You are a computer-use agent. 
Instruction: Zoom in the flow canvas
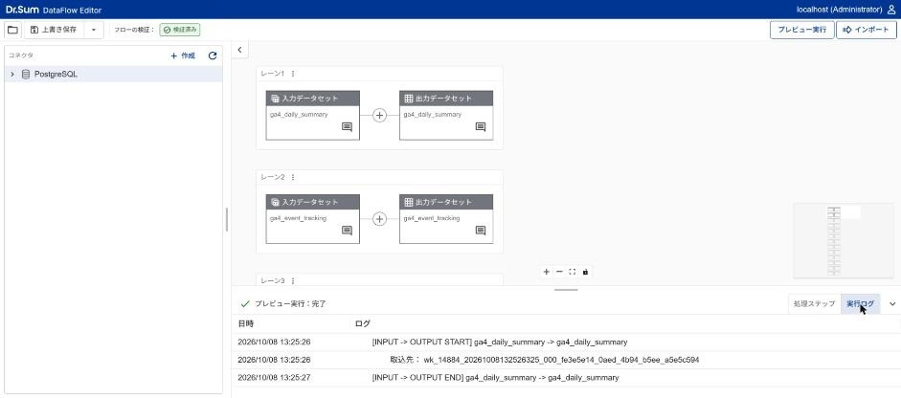pyautogui.click(x=546, y=272)
